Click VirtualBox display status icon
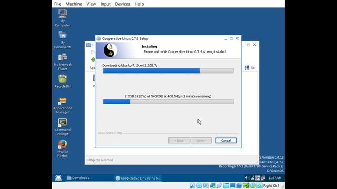 (x=233, y=185)
